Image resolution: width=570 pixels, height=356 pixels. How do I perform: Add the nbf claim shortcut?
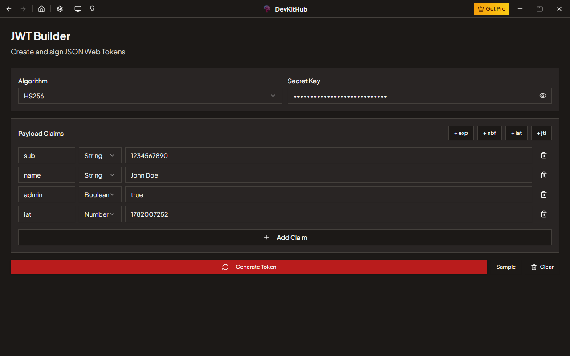[x=489, y=133]
